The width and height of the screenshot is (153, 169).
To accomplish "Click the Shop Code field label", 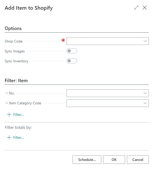I will tap(14, 41).
